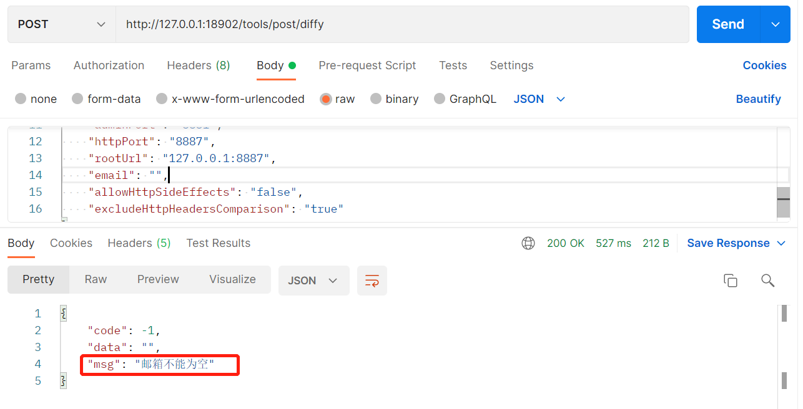Screen dimensions: 803x409
Task: Expand the Send button arrow options
Action: [776, 24]
